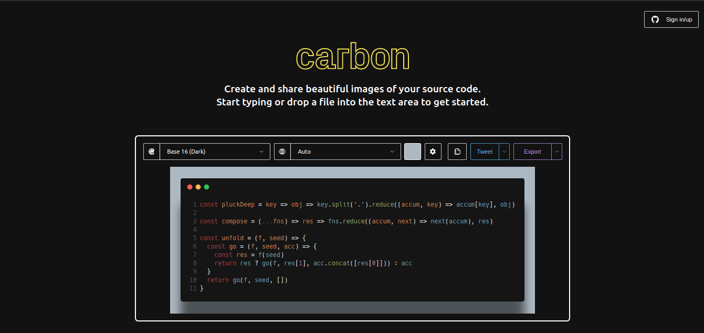This screenshot has width=704, height=333.
Task: Click the Tweet button
Action: (485, 152)
